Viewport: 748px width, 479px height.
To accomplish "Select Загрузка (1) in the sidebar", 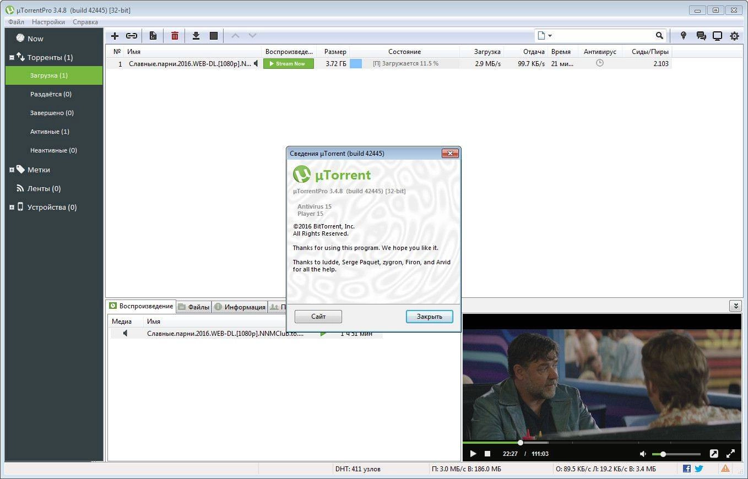I will click(x=54, y=75).
